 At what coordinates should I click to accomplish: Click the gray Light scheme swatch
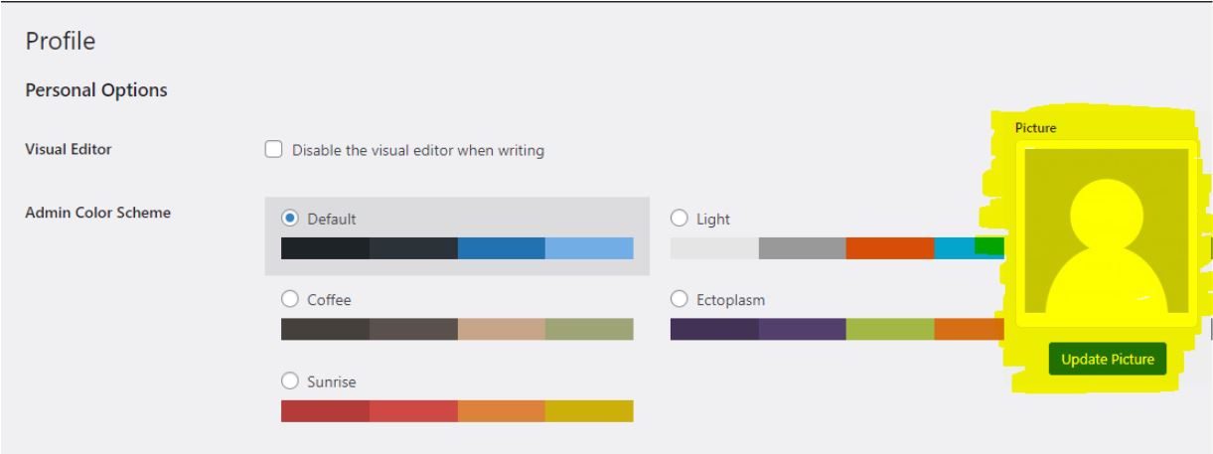coord(803,248)
